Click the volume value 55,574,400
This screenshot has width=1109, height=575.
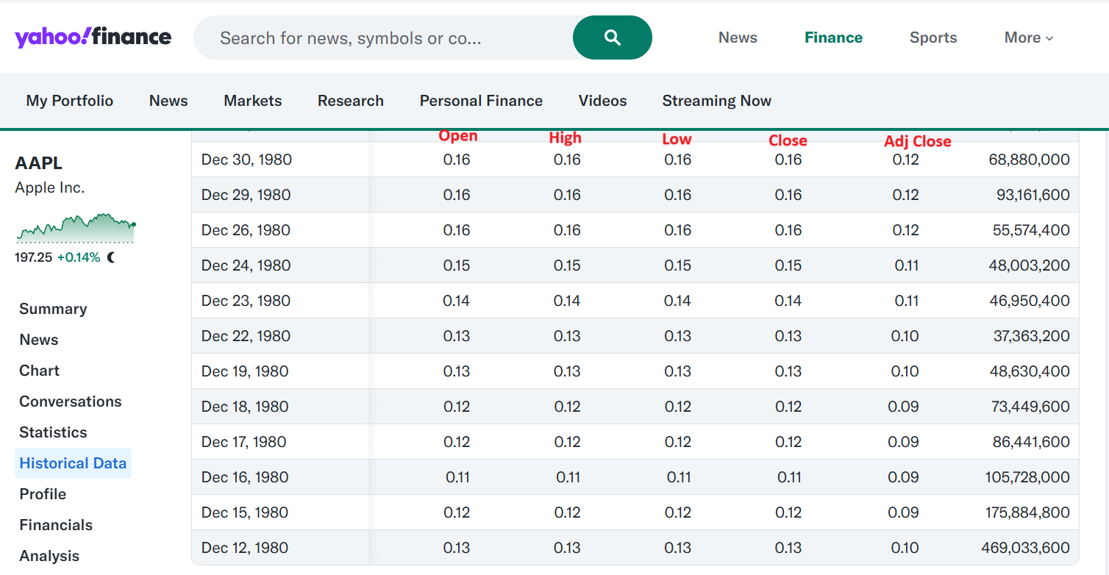[x=1031, y=230]
